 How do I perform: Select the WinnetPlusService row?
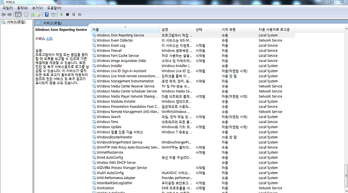193,152
